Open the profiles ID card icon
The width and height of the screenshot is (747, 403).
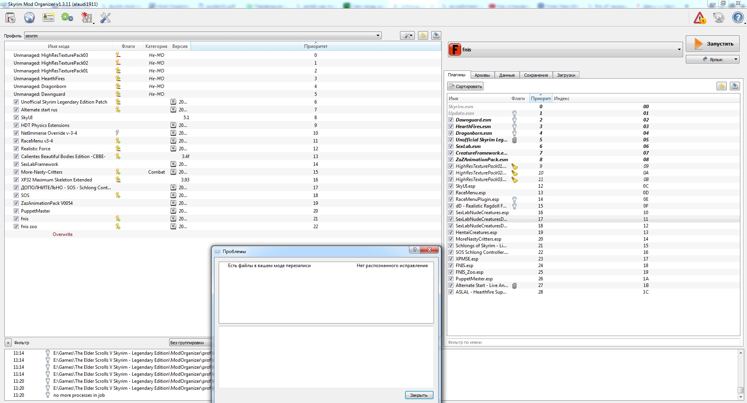(x=48, y=18)
